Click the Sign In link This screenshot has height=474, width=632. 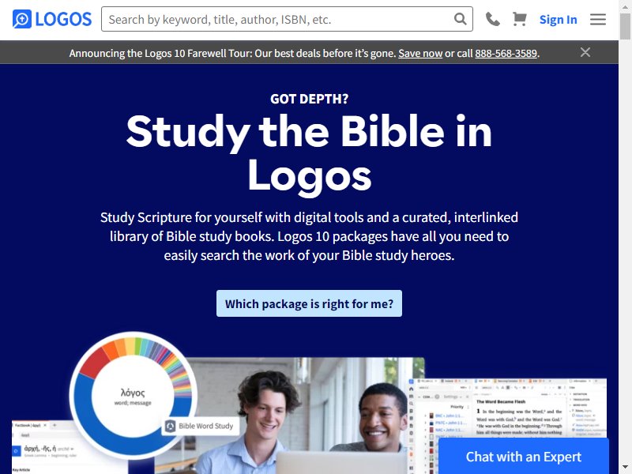click(559, 19)
